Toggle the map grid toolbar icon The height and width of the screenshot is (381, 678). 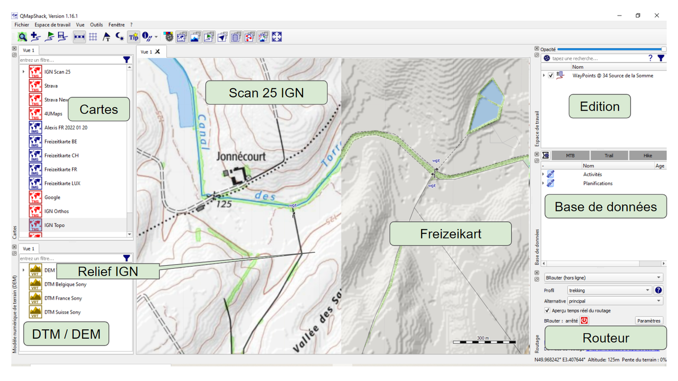tap(93, 37)
